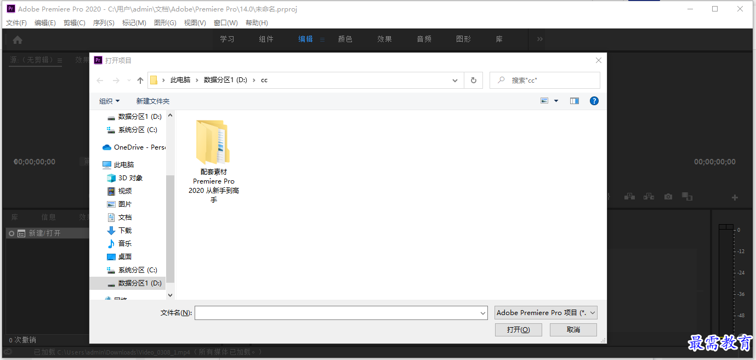Go forward in the Open Project dialog
The width and height of the screenshot is (756, 360).
(116, 81)
